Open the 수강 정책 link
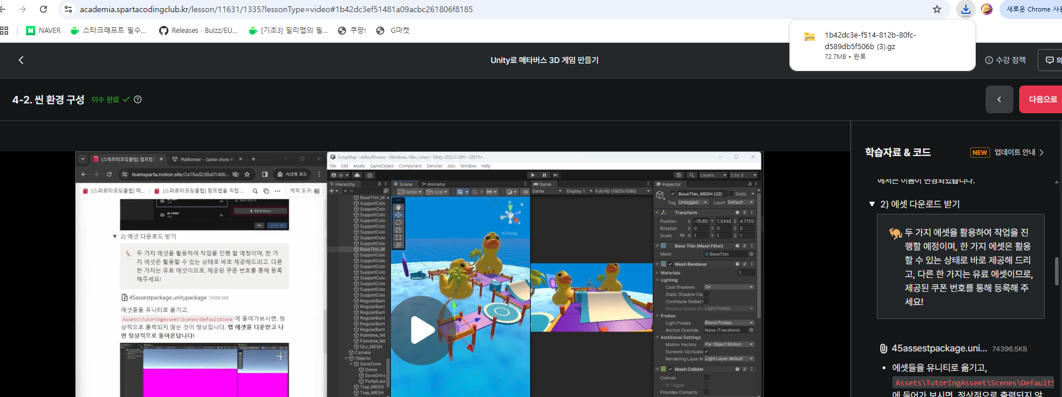 click(x=1005, y=60)
